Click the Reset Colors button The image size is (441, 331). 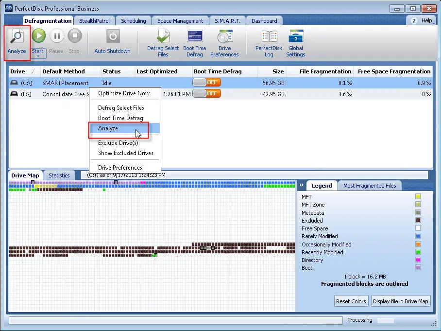pyautogui.click(x=351, y=301)
